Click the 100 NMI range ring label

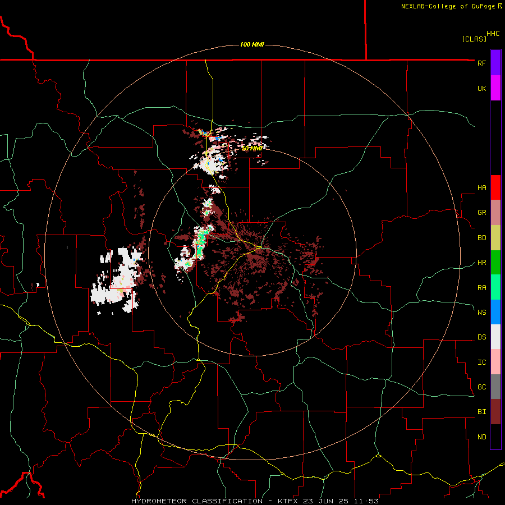click(x=252, y=44)
